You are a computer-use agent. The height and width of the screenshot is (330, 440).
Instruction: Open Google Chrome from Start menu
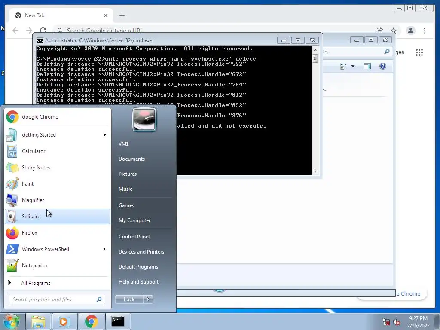[x=58, y=117]
